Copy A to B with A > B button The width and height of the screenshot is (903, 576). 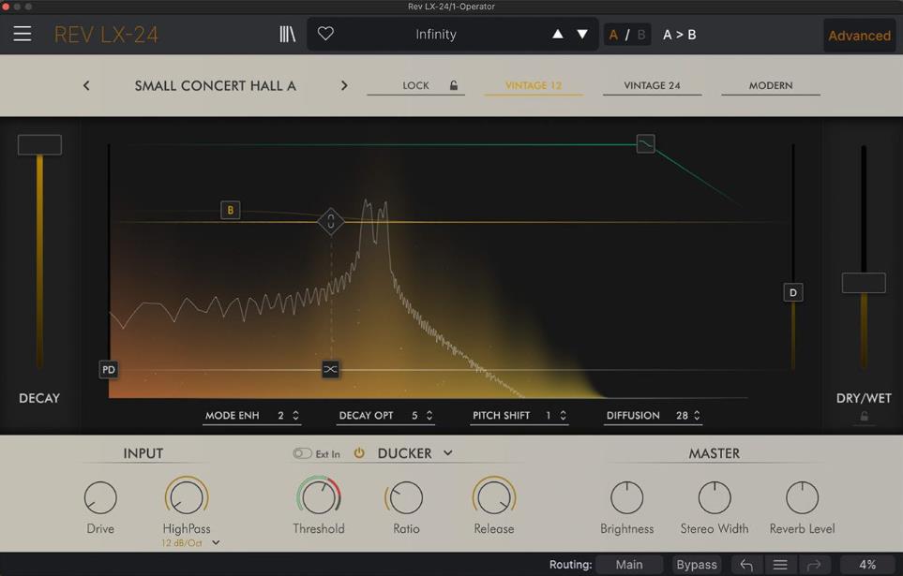pos(680,35)
